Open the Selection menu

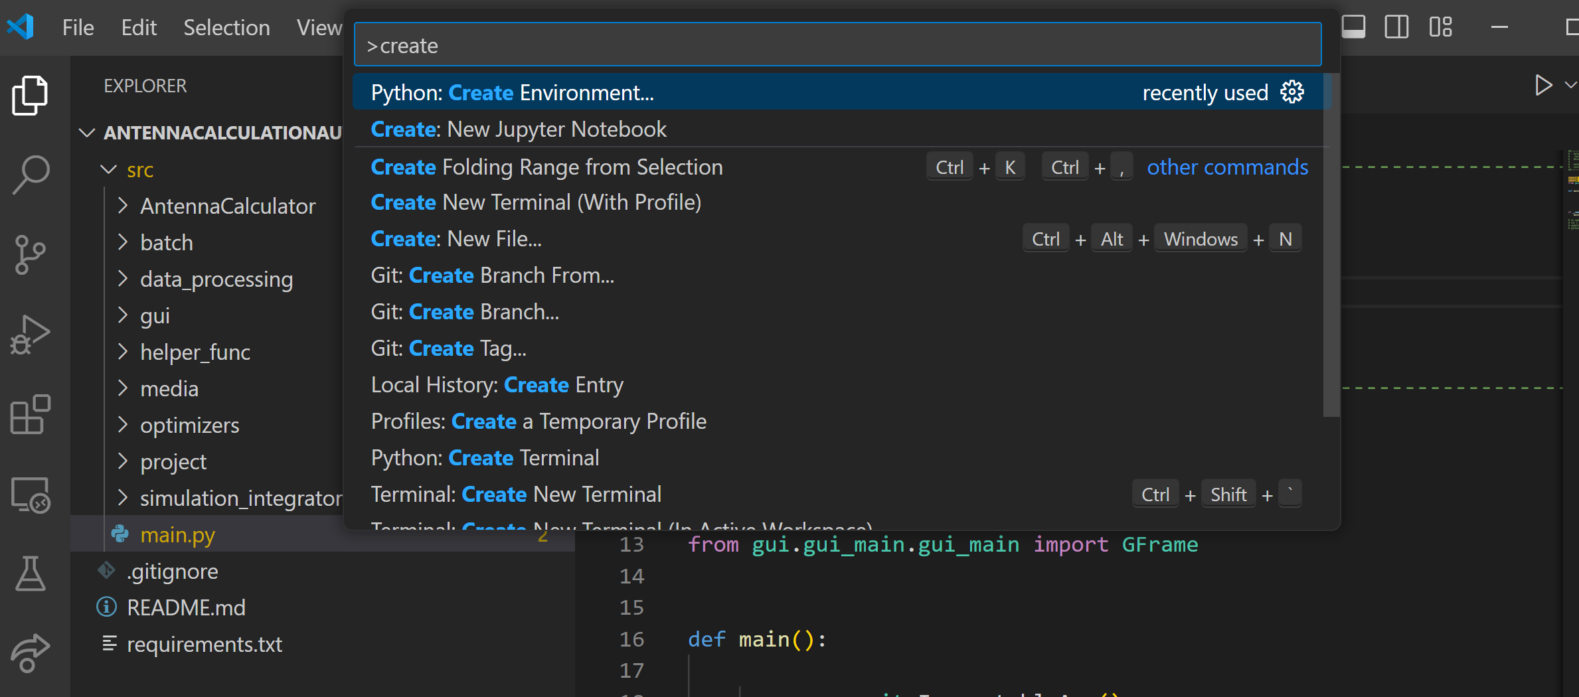click(226, 27)
